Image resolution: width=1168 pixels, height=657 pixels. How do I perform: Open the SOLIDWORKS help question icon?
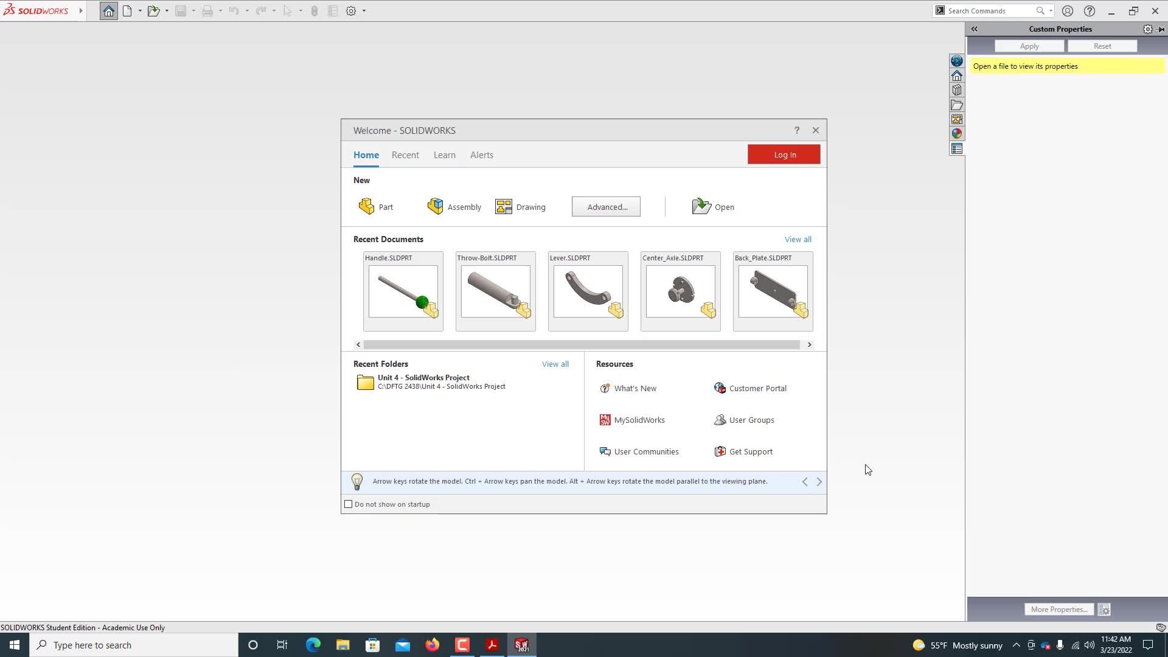(1090, 11)
